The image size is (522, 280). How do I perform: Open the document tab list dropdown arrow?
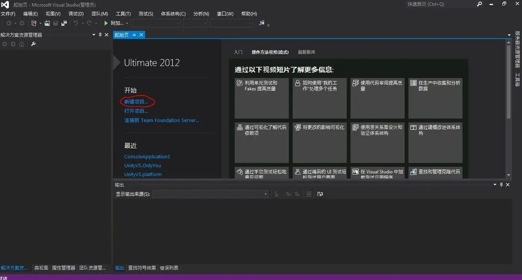coord(509,35)
